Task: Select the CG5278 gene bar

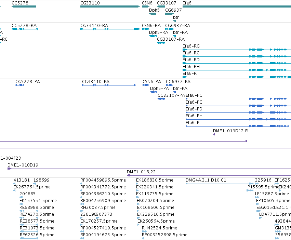Action: (x=24, y=6)
